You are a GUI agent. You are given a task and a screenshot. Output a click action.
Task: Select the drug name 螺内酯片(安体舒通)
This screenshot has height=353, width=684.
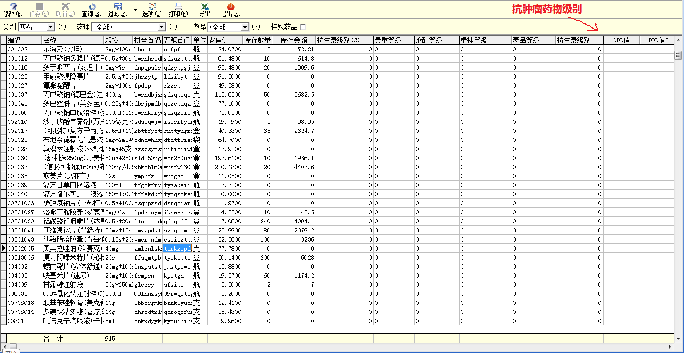pos(73,267)
